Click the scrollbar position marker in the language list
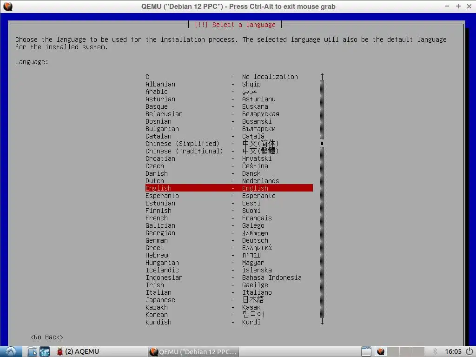This screenshot has height=357, width=476. pos(322,143)
